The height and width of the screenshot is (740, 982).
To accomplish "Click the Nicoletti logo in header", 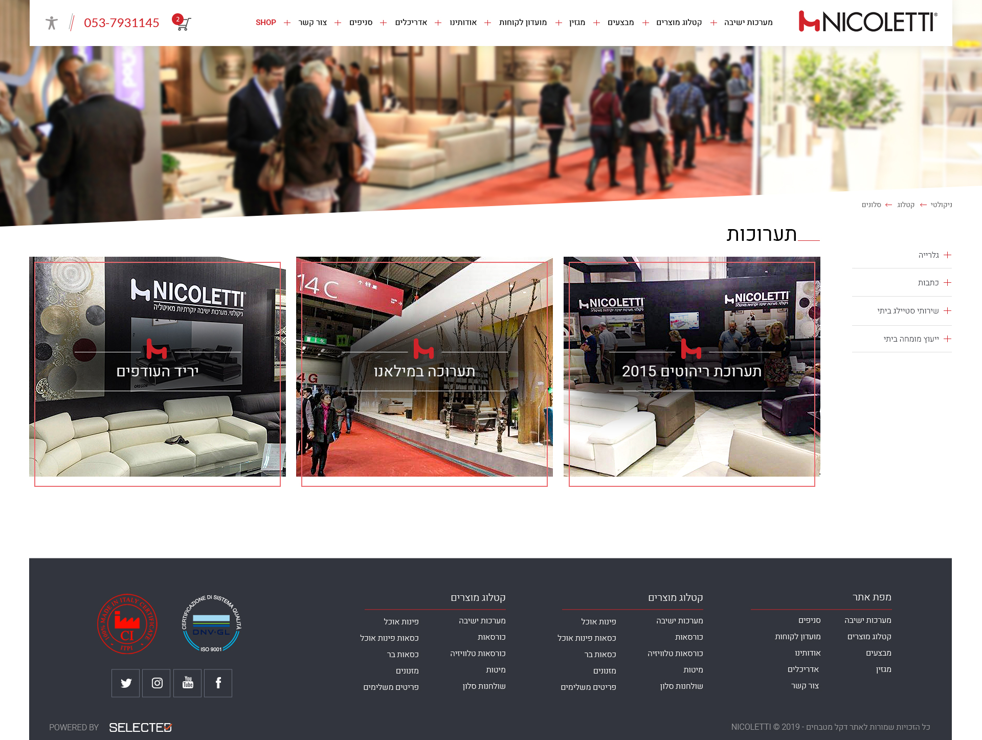I will point(867,22).
